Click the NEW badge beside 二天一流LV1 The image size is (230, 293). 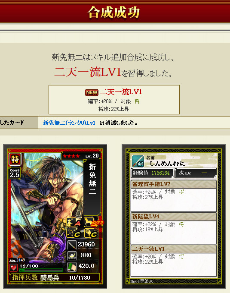click(x=92, y=92)
